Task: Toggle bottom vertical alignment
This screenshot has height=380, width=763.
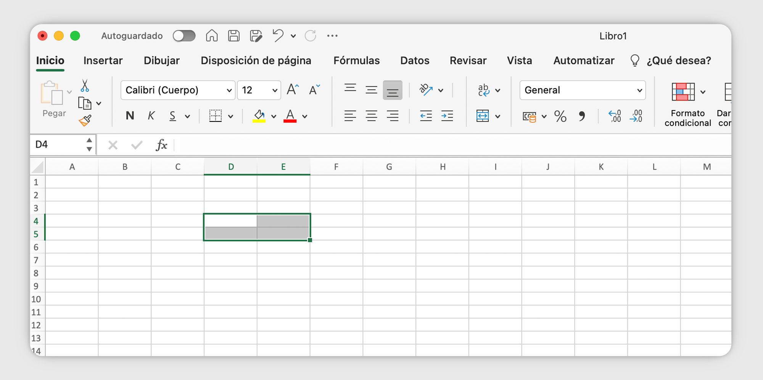Action: (x=392, y=90)
